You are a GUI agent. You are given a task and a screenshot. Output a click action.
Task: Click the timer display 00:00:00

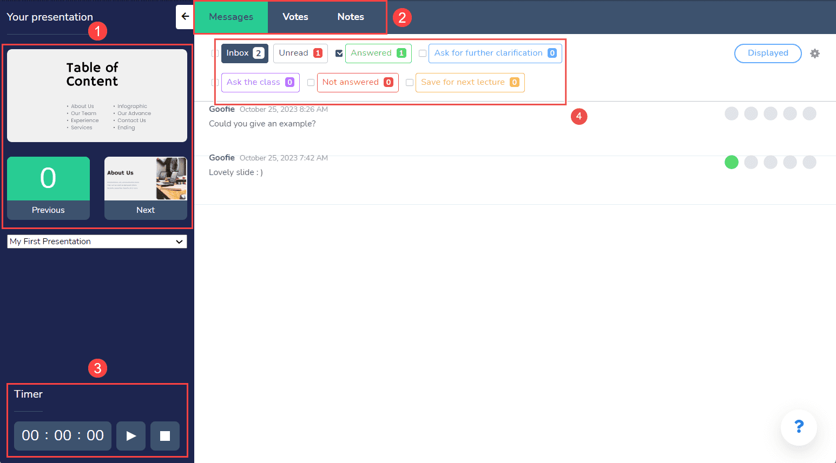click(63, 436)
